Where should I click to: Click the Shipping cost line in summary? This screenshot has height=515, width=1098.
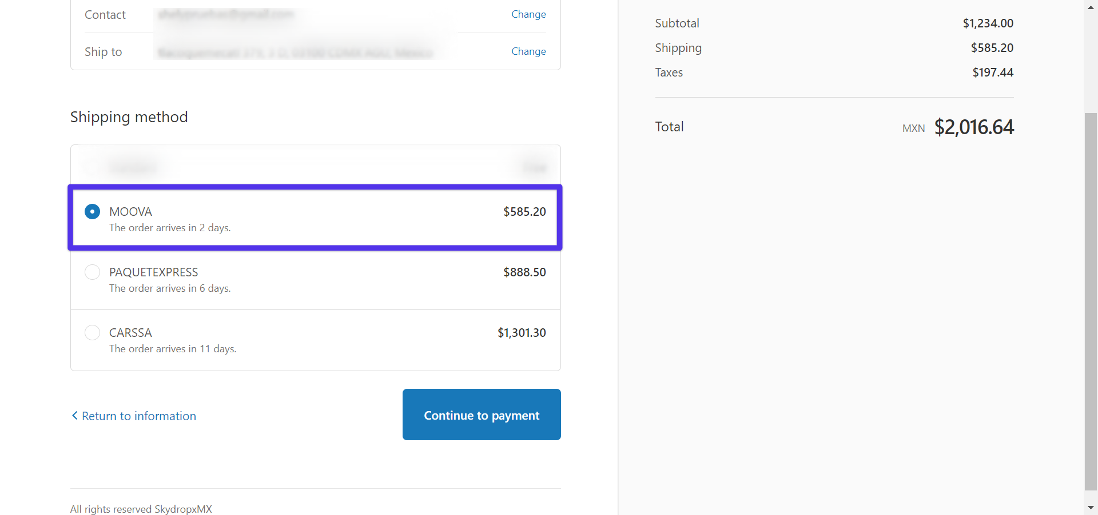coord(834,48)
